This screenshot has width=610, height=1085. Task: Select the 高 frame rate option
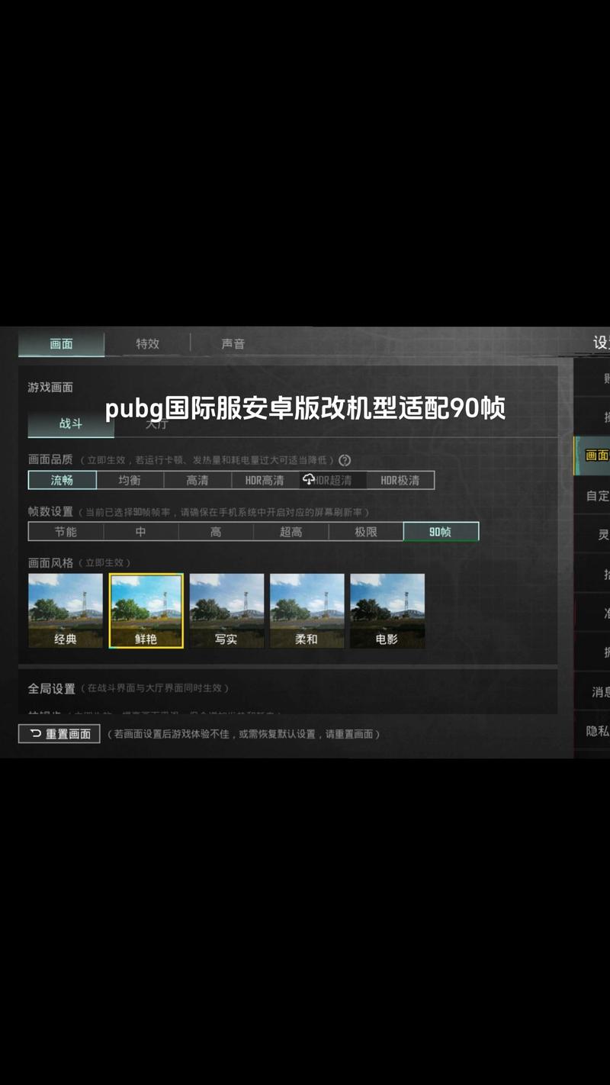click(x=216, y=532)
